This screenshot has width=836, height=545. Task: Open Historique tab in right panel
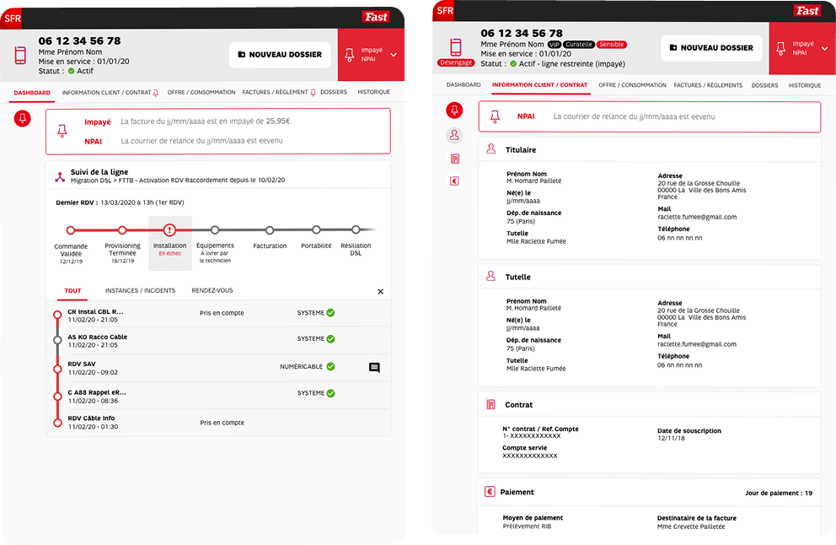click(804, 85)
